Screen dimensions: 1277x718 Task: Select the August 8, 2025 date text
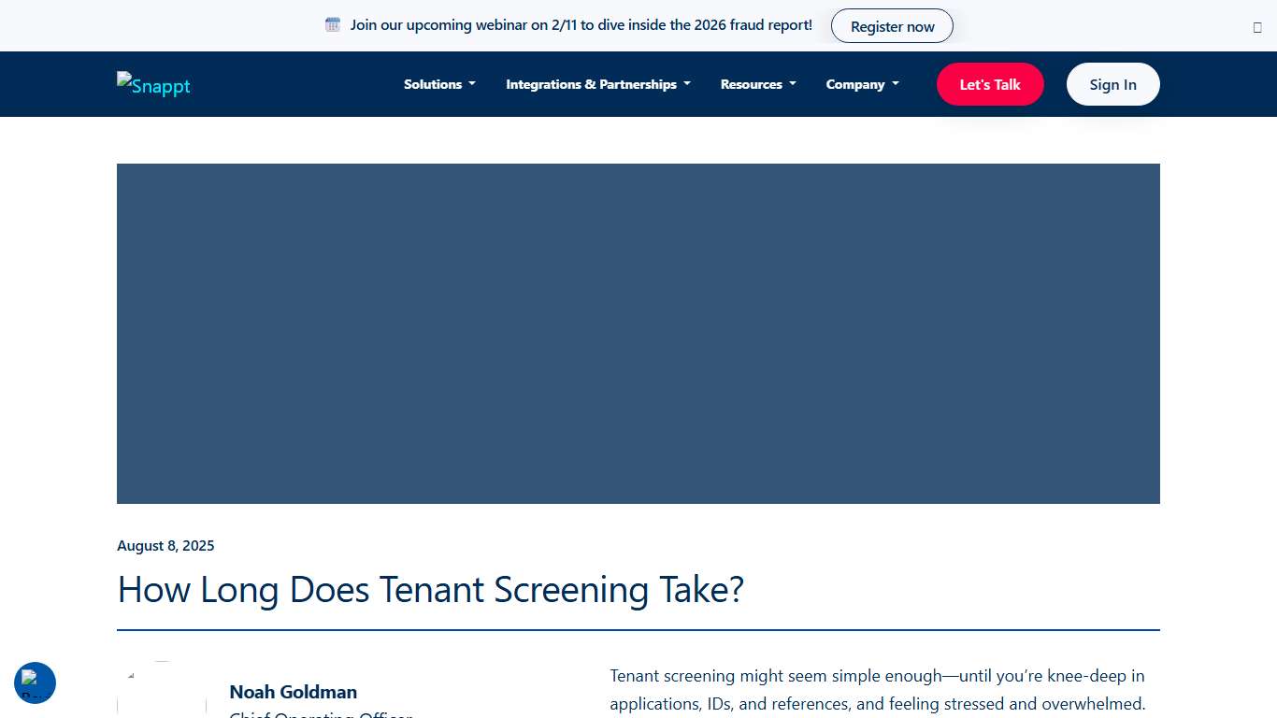coord(165,545)
